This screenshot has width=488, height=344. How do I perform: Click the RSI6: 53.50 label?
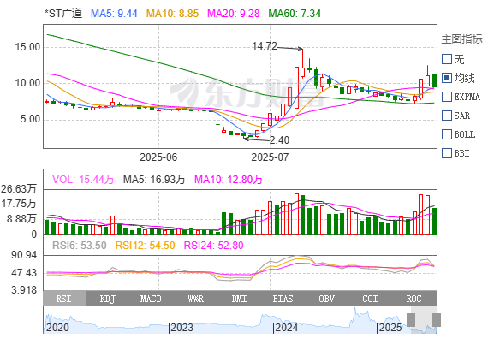point(80,246)
